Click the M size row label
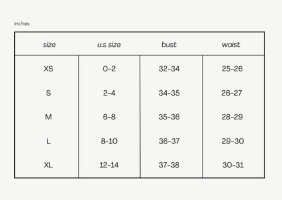The height and width of the screenshot is (200, 282). tap(48, 117)
